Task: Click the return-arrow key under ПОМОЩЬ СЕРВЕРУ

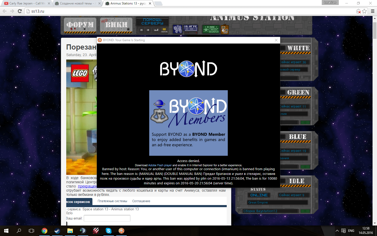Action: click(156, 30)
